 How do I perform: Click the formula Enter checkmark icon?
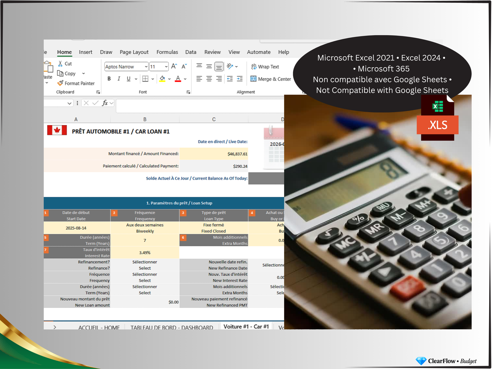pyautogui.click(x=95, y=103)
